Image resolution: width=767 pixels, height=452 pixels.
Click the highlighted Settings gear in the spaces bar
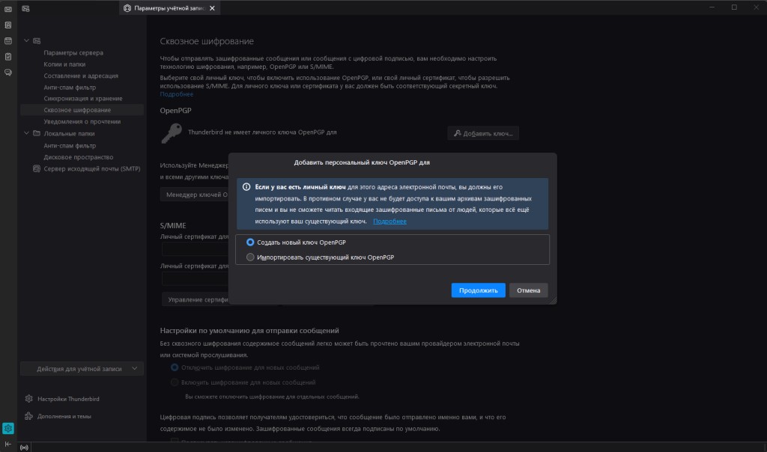pos(8,428)
